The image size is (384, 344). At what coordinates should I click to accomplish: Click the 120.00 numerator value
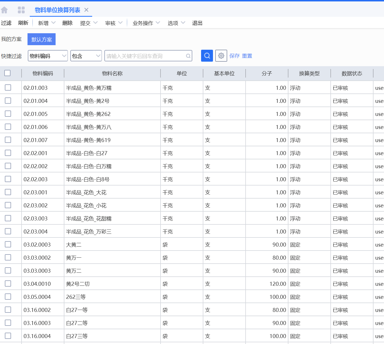pos(278,284)
